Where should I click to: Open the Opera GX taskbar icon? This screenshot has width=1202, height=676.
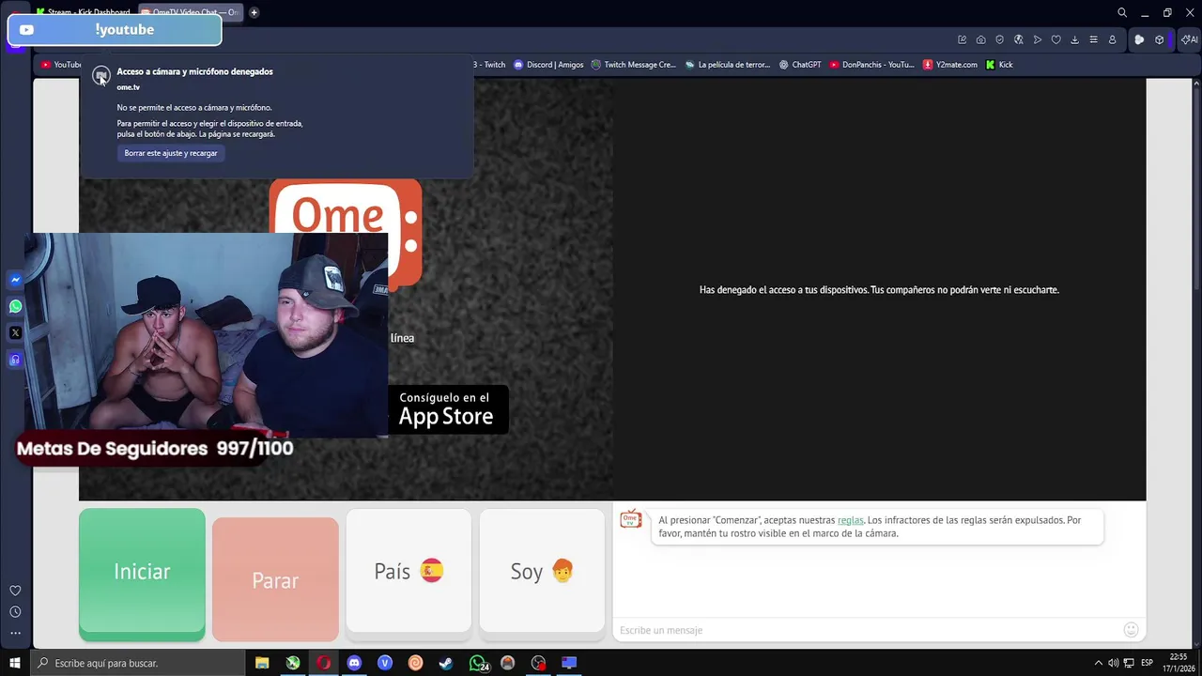323,663
